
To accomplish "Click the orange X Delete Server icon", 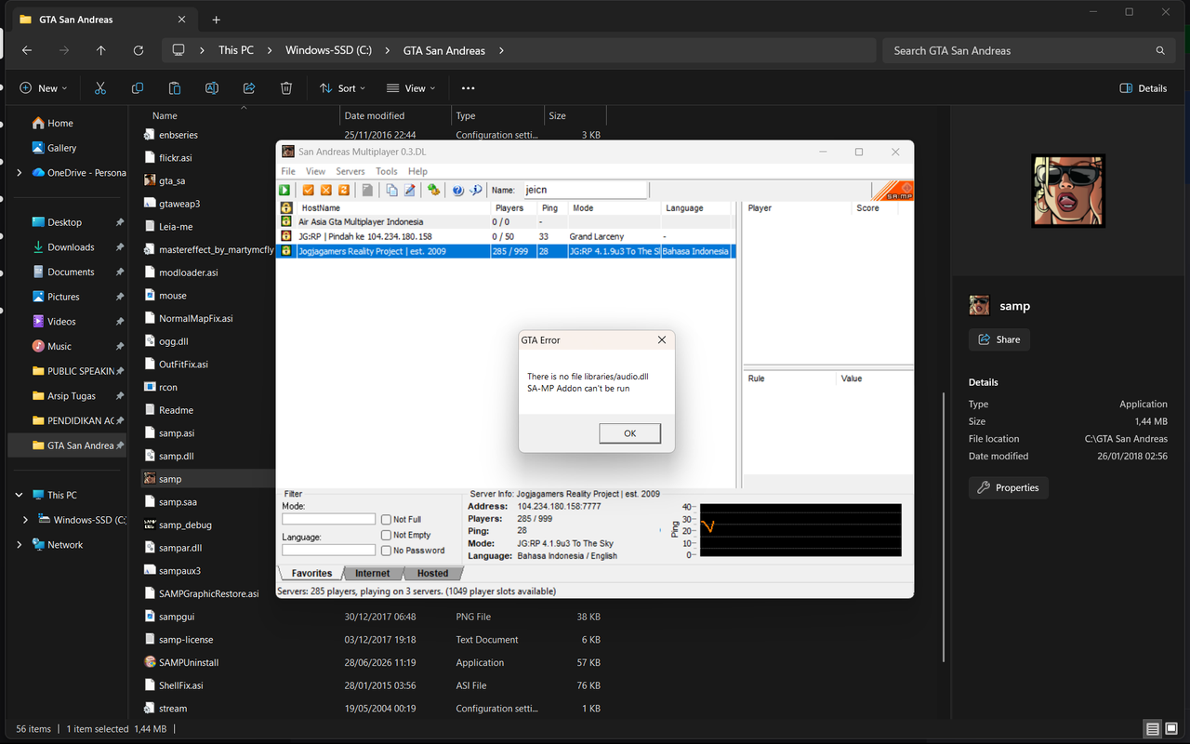I will coord(326,190).
